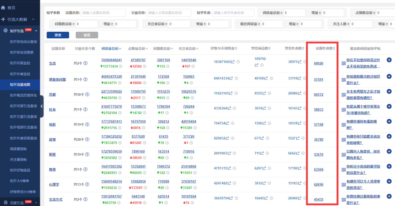Screen dimensions: 395x206
Task: Open the 明星 topic link
Action: 52,155
